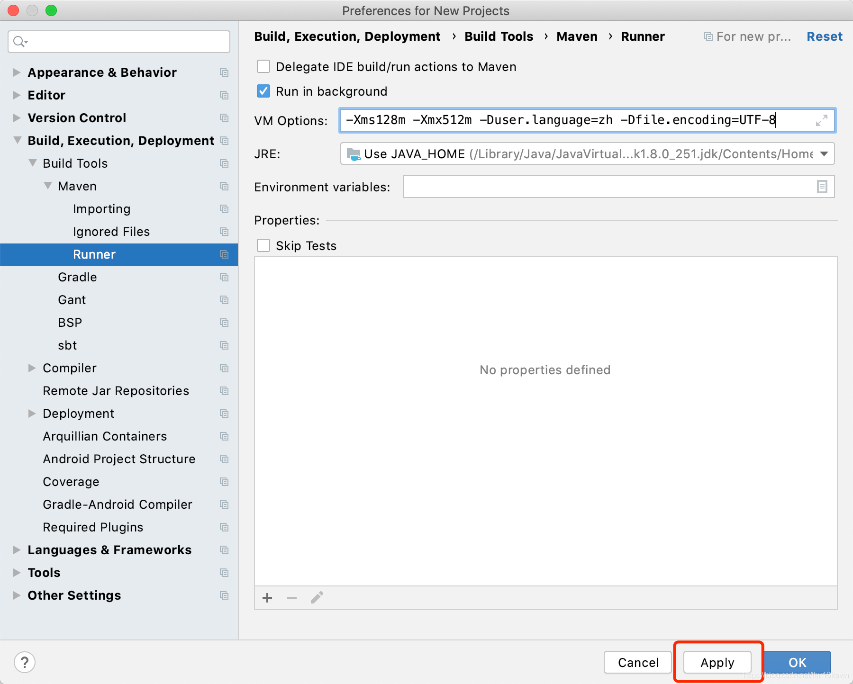Click the remove property minus icon
Viewport: 853px width, 684px height.
(x=292, y=598)
